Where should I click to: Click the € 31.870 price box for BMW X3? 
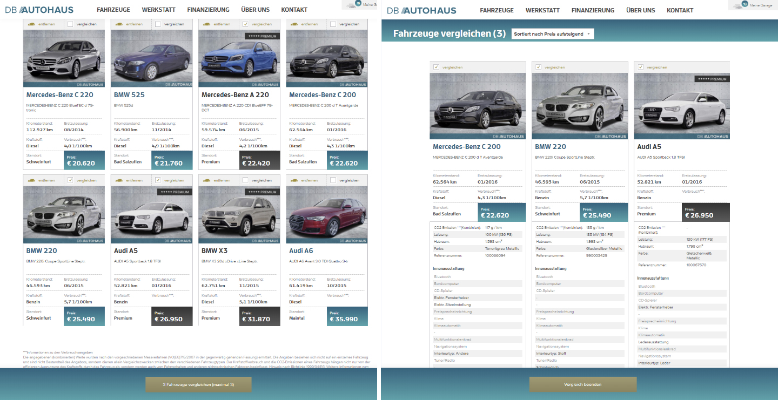[259, 316]
